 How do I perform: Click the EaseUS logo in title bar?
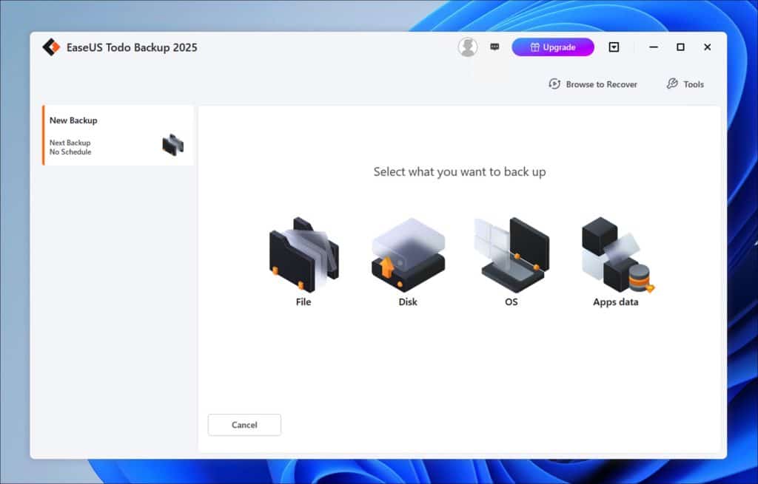coord(51,47)
